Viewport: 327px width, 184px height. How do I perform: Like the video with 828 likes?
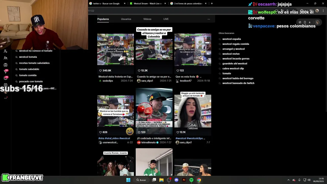click(101, 132)
